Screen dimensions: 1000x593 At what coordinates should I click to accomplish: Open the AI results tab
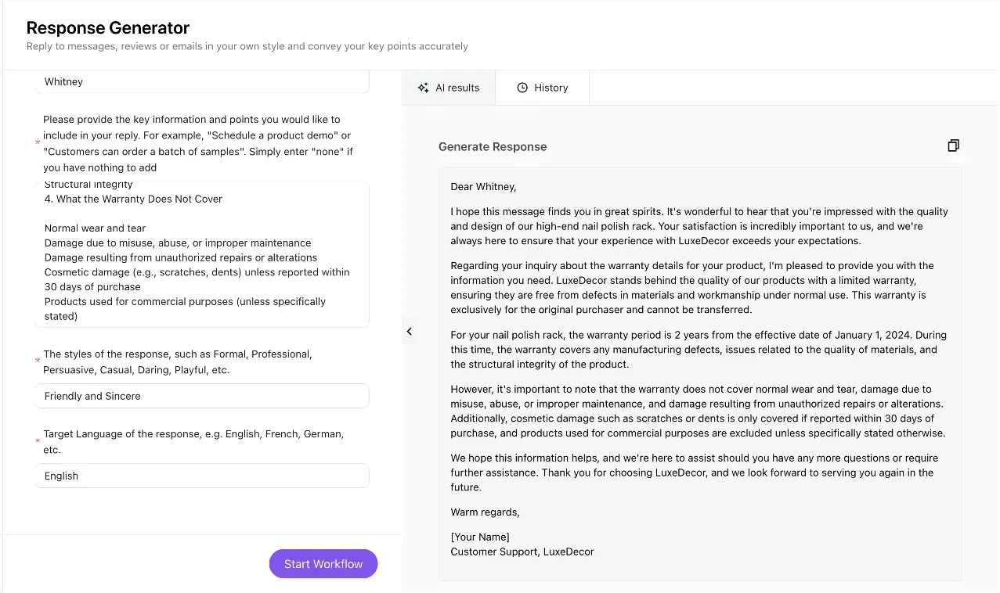[449, 88]
